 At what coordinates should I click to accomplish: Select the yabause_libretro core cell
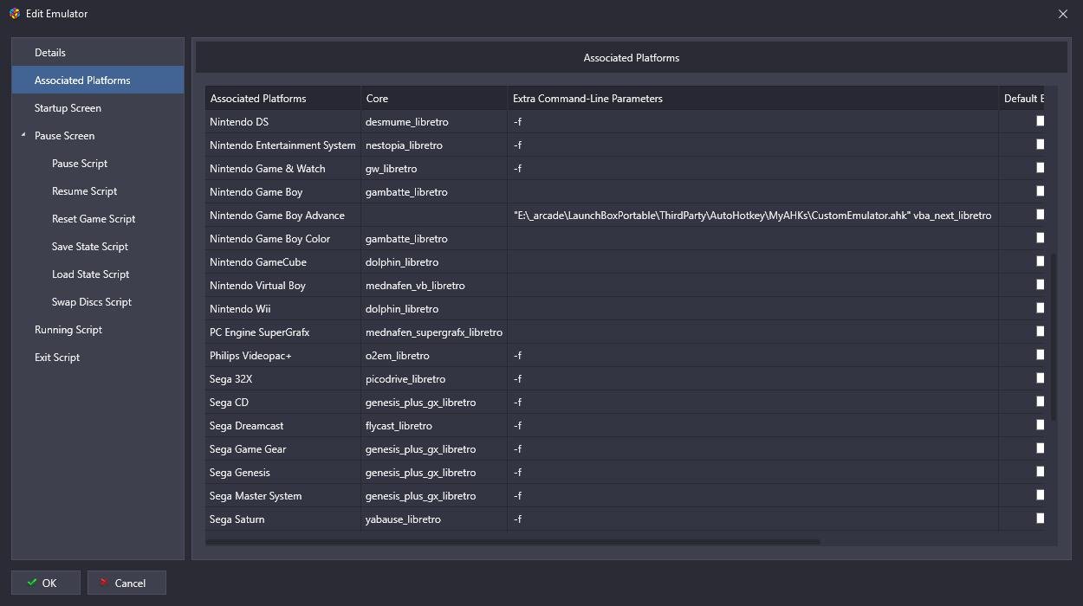tap(434, 519)
